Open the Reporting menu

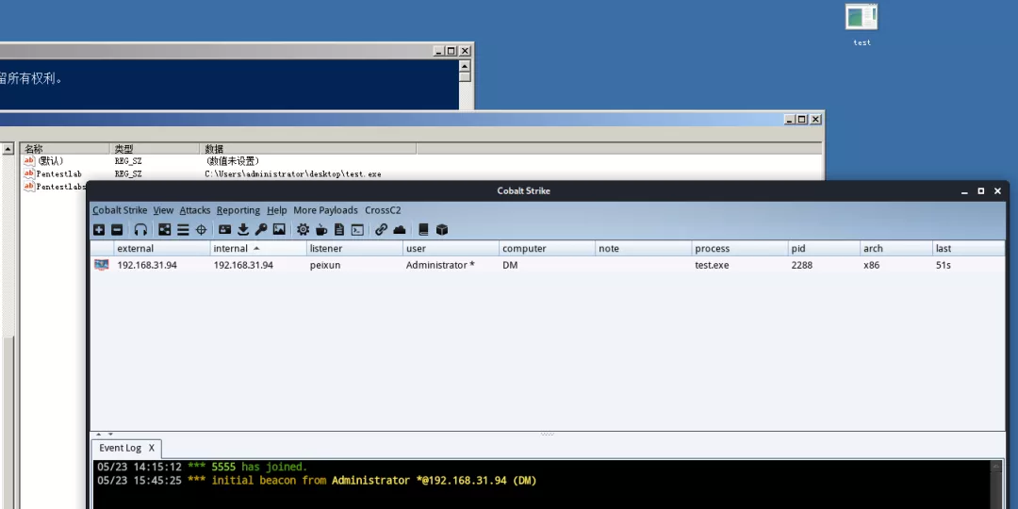(238, 210)
